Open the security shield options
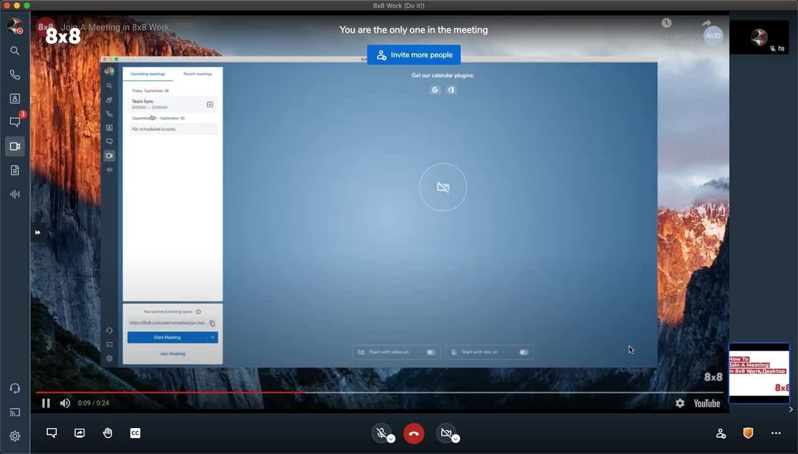Screen dimensions: 798x454 pyautogui.click(x=748, y=433)
